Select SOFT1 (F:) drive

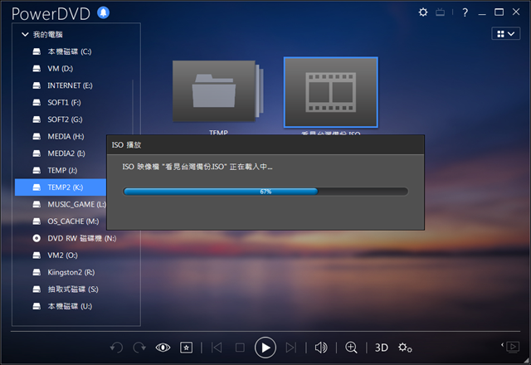pyautogui.click(x=64, y=102)
